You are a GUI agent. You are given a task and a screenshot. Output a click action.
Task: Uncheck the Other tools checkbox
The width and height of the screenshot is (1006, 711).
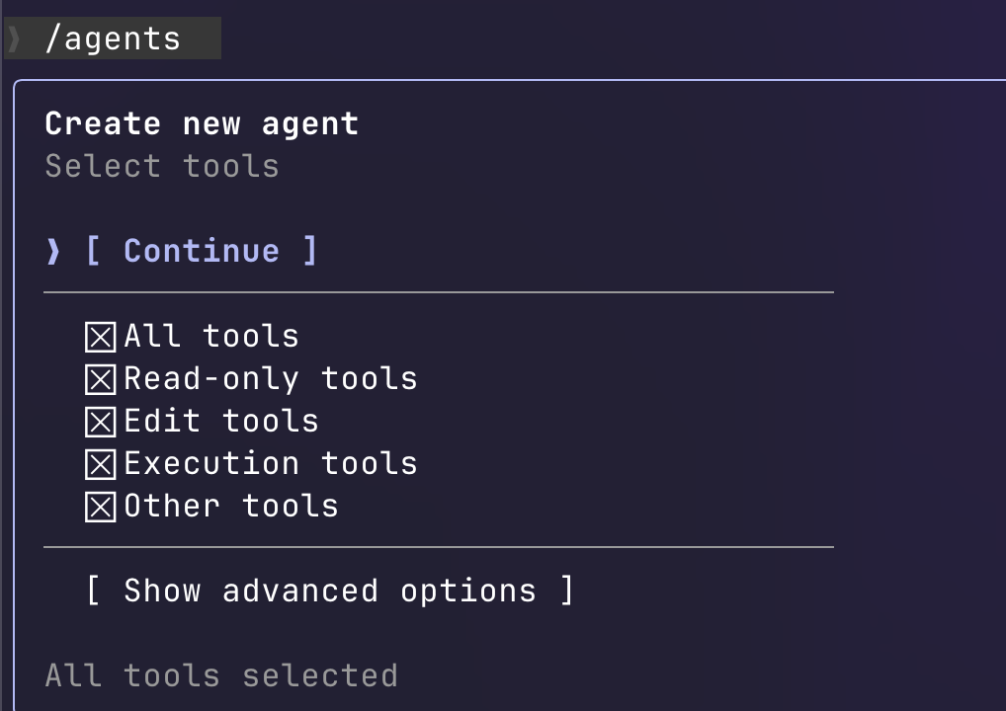[100, 508]
